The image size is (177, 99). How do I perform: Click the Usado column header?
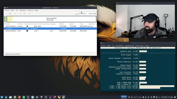(71, 24)
